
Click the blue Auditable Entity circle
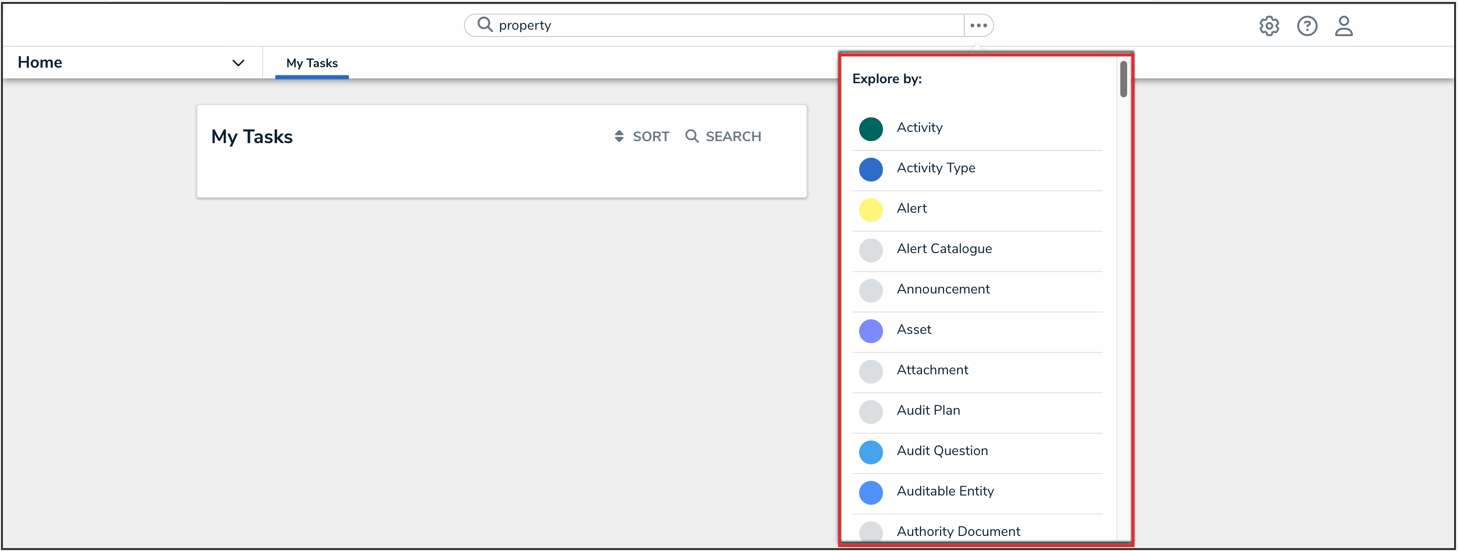point(870,493)
